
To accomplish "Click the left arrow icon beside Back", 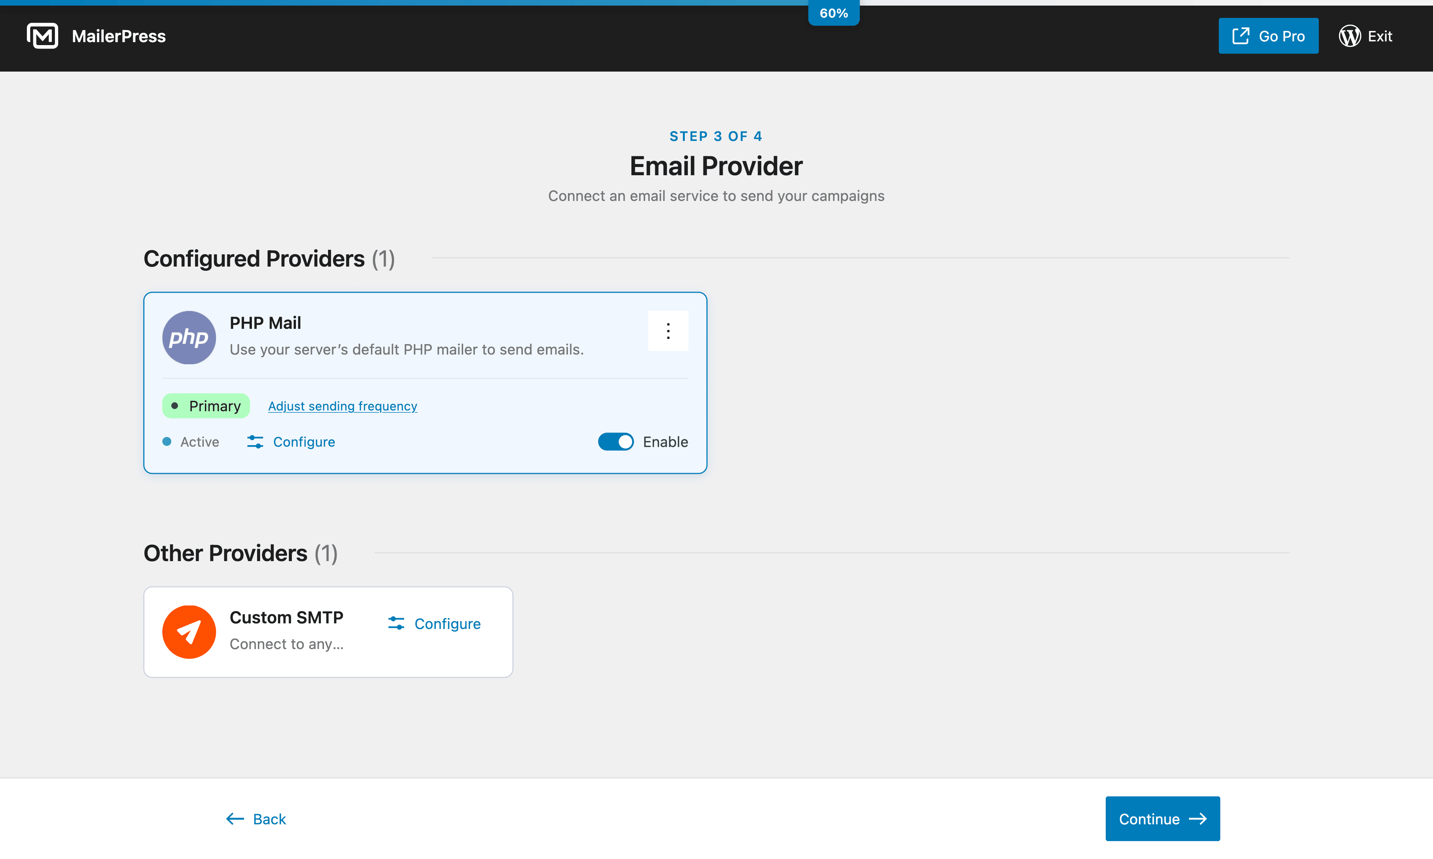I will tap(235, 818).
